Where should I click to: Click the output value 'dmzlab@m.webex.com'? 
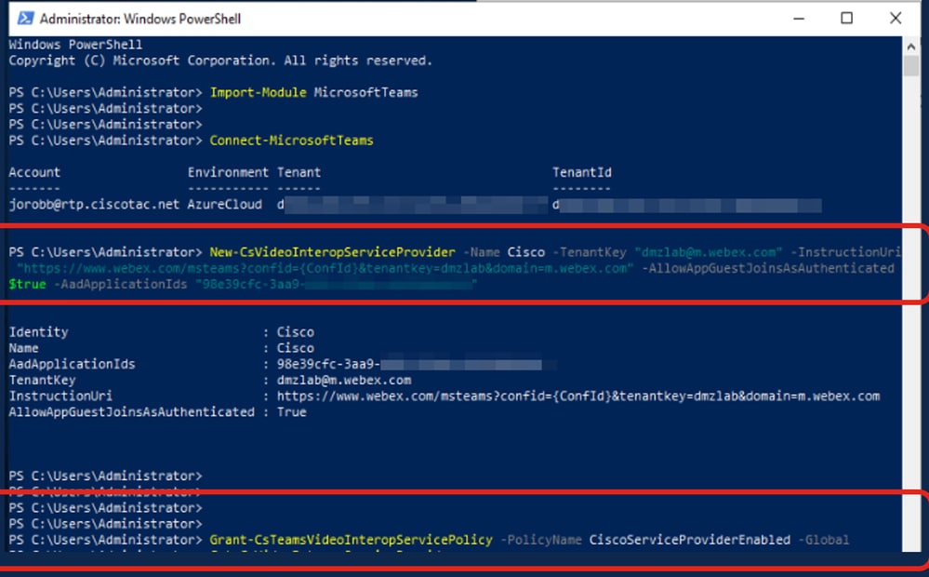344,381
